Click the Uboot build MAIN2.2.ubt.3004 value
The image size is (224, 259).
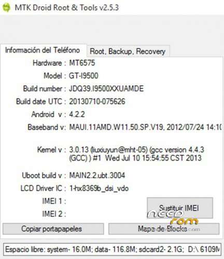coord(97,176)
